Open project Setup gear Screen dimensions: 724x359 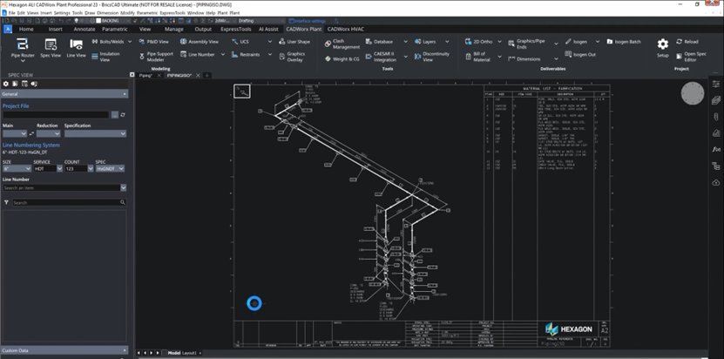[x=663, y=48]
